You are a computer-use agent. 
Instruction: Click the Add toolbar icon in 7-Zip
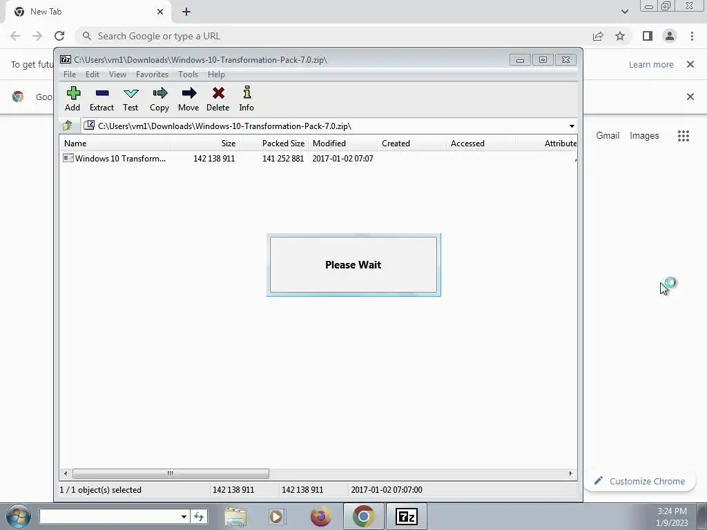pos(72,99)
